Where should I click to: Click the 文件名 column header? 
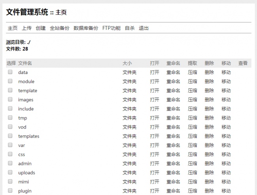pos(25,63)
